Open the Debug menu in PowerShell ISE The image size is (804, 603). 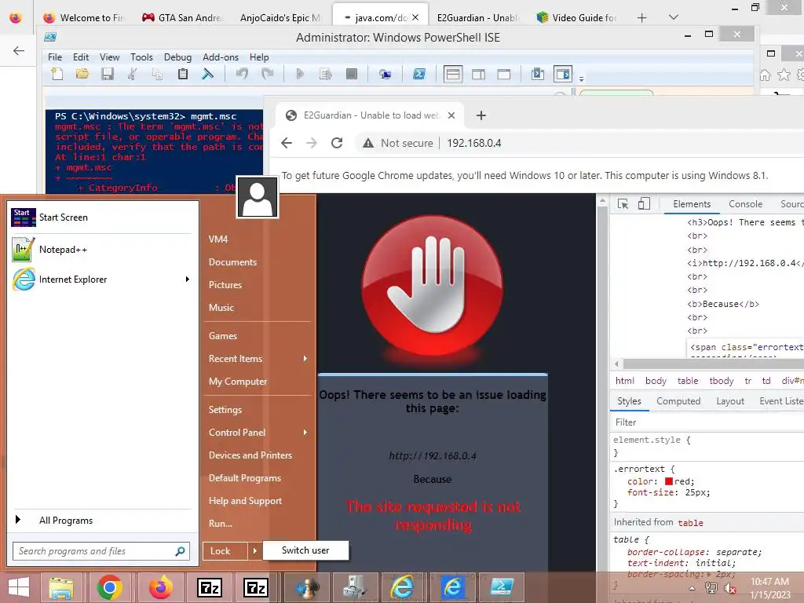(x=177, y=57)
